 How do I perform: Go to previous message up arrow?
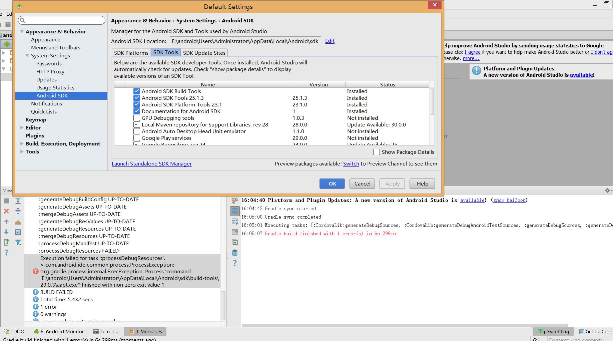tap(6, 222)
